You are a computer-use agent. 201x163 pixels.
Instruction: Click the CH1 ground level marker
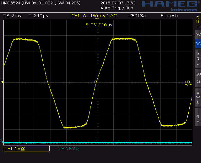point(2,81)
